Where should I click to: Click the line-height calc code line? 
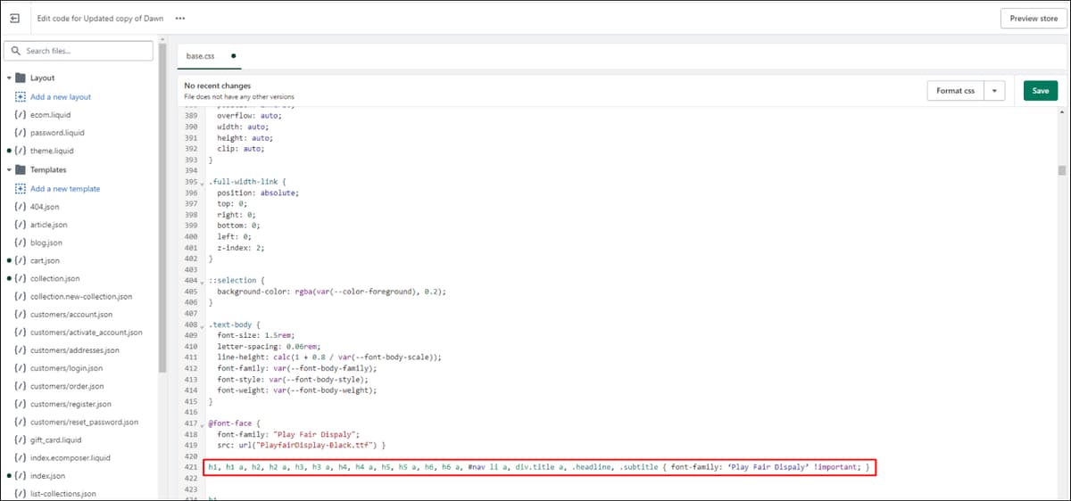click(329, 357)
